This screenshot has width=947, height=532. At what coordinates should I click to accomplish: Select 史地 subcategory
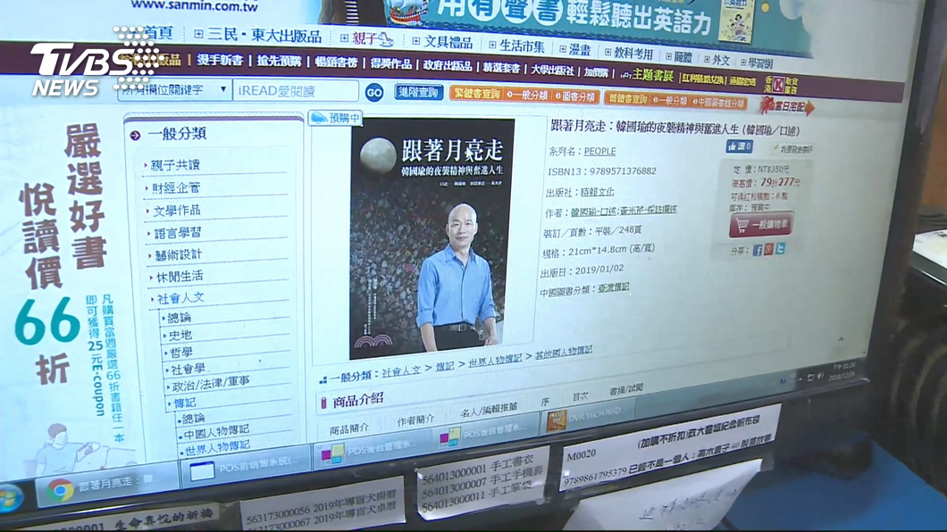(x=180, y=335)
